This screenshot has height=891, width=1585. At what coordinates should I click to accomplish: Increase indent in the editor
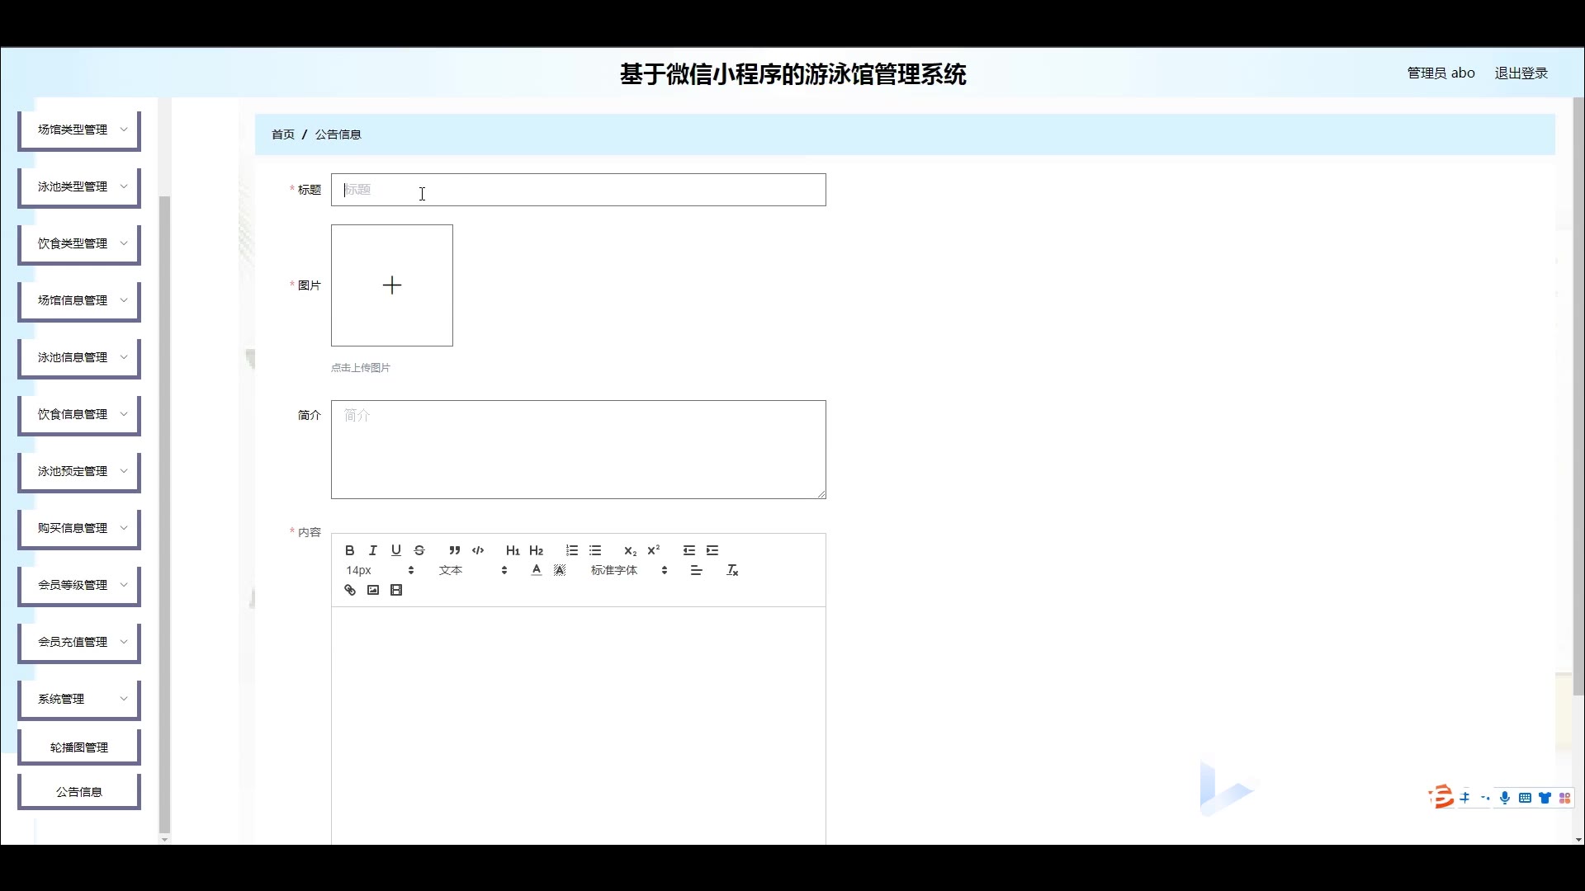coord(712,550)
